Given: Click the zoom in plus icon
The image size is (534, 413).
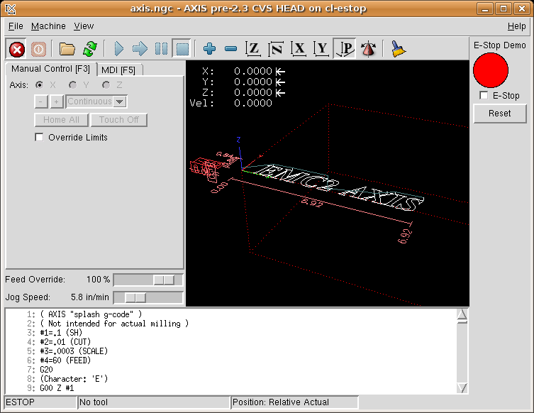Looking at the screenshot, I should coord(209,49).
